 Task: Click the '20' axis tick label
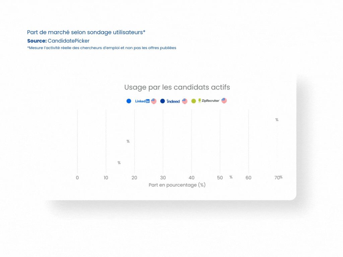[x=134, y=178]
